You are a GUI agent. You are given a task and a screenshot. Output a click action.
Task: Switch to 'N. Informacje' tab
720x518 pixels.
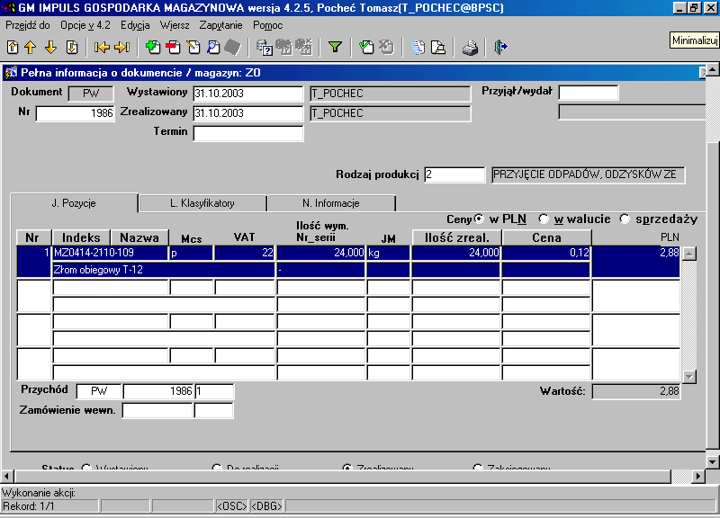tap(331, 203)
